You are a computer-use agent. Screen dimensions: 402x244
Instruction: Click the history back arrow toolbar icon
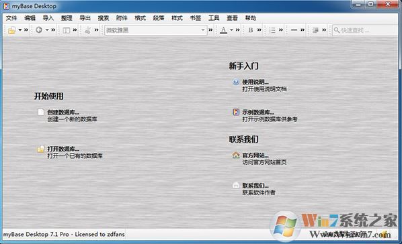[x=39, y=30]
